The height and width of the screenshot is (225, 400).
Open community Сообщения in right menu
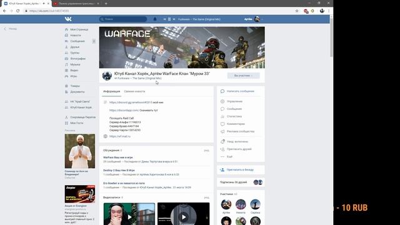pos(234,109)
